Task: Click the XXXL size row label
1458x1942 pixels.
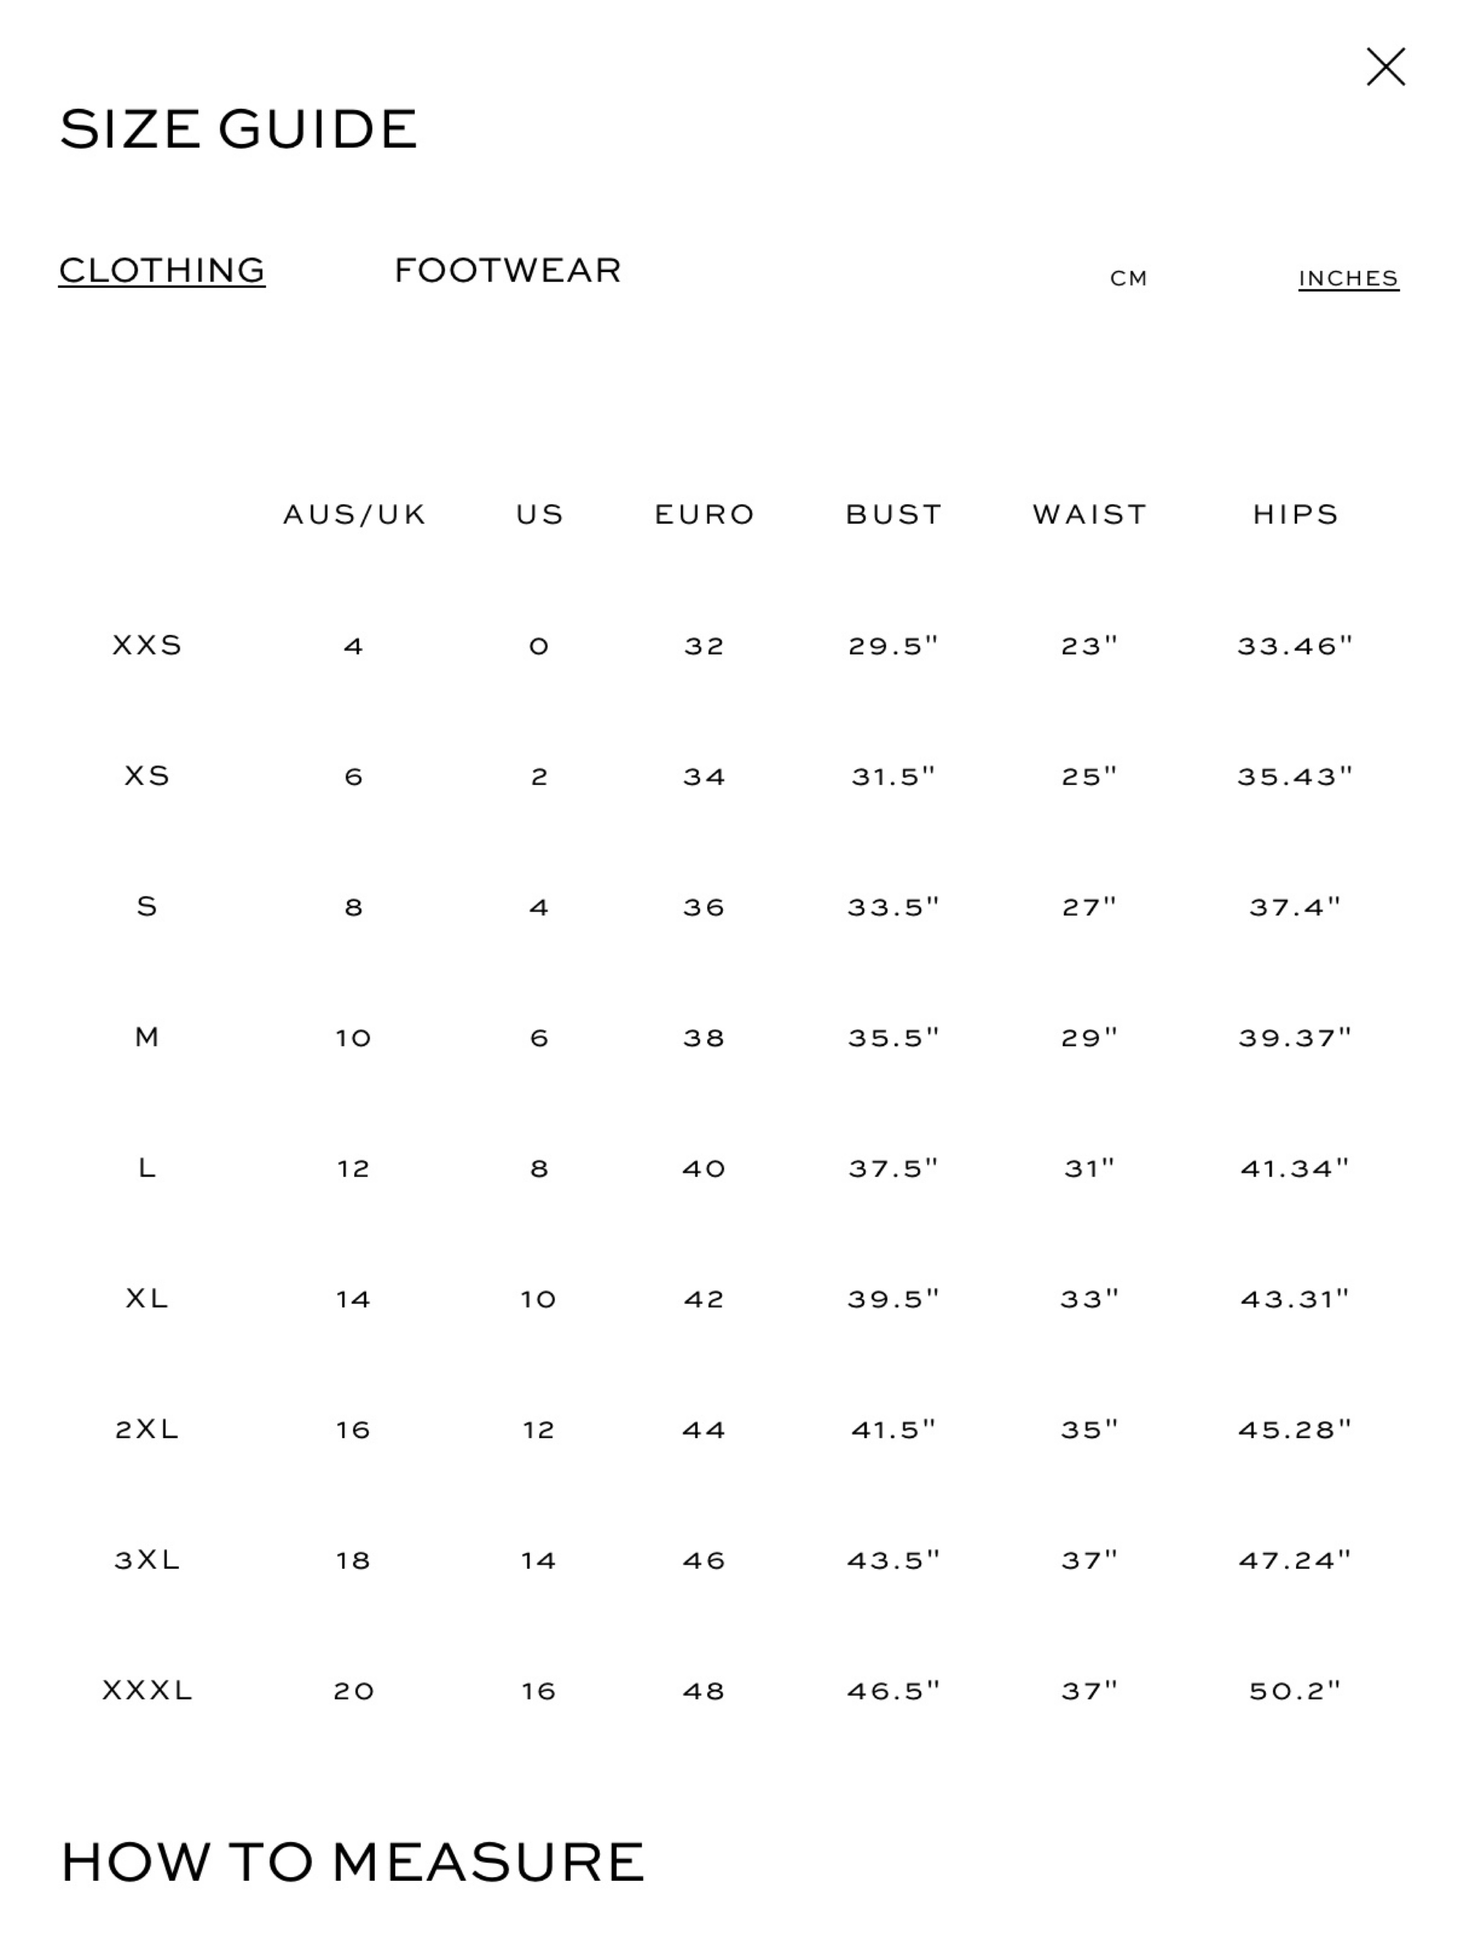Action: pos(147,1690)
